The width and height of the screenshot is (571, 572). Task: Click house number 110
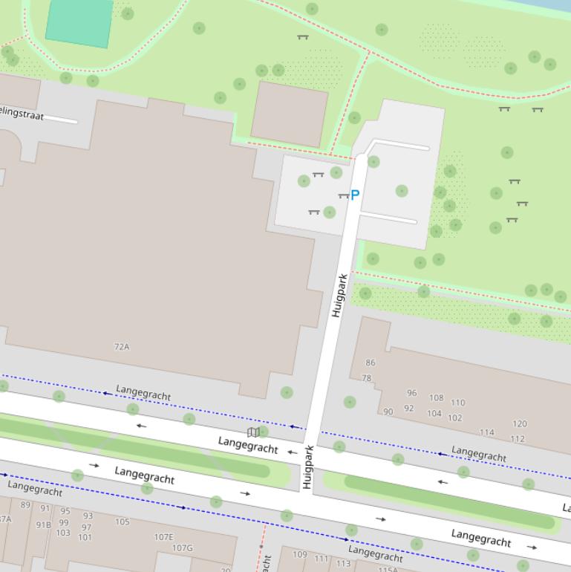[458, 403]
